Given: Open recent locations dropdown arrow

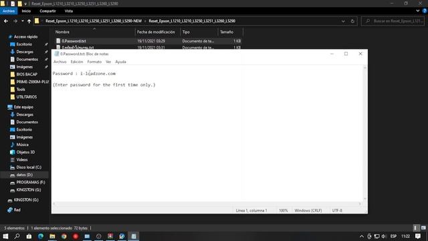Looking at the screenshot, I should coord(22,21).
